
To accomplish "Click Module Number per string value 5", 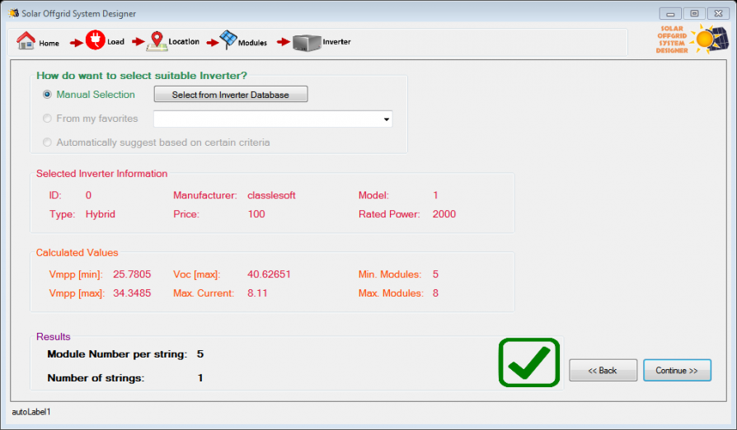I will (200, 354).
